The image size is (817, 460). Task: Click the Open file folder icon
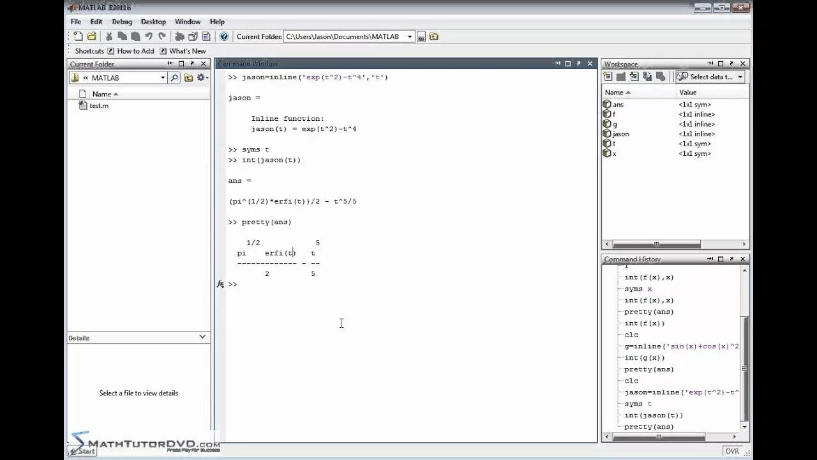[91, 36]
